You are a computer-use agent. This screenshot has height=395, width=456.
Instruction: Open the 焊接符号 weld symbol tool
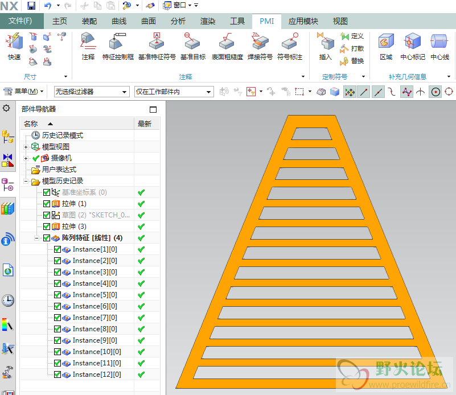[x=260, y=47]
